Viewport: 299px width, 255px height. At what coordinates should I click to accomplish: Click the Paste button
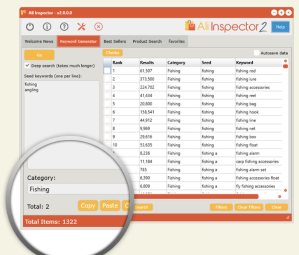tap(110, 205)
